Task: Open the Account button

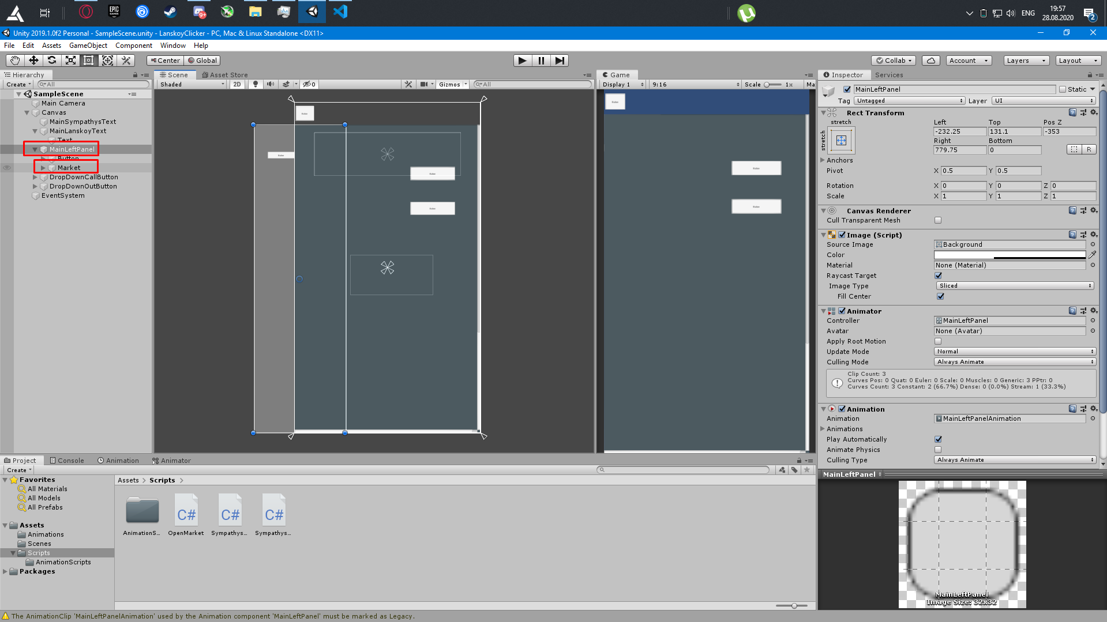Action: pyautogui.click(x=969, y=61)
